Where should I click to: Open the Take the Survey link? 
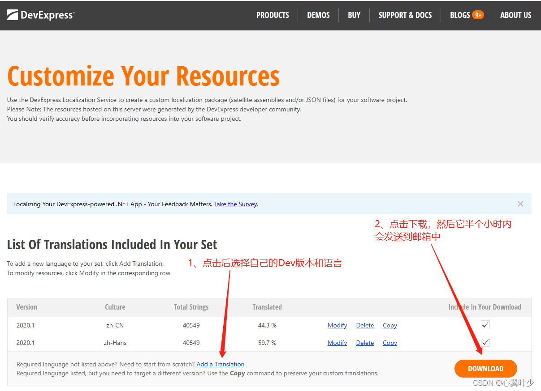(x=235, y=204)
